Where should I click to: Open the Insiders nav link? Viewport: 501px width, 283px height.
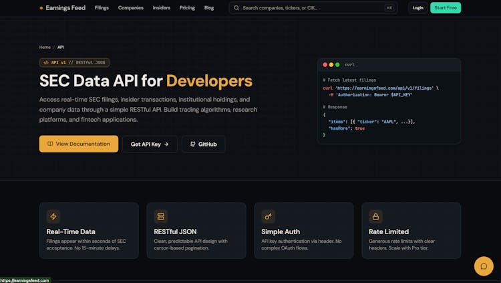click(162, 8)
